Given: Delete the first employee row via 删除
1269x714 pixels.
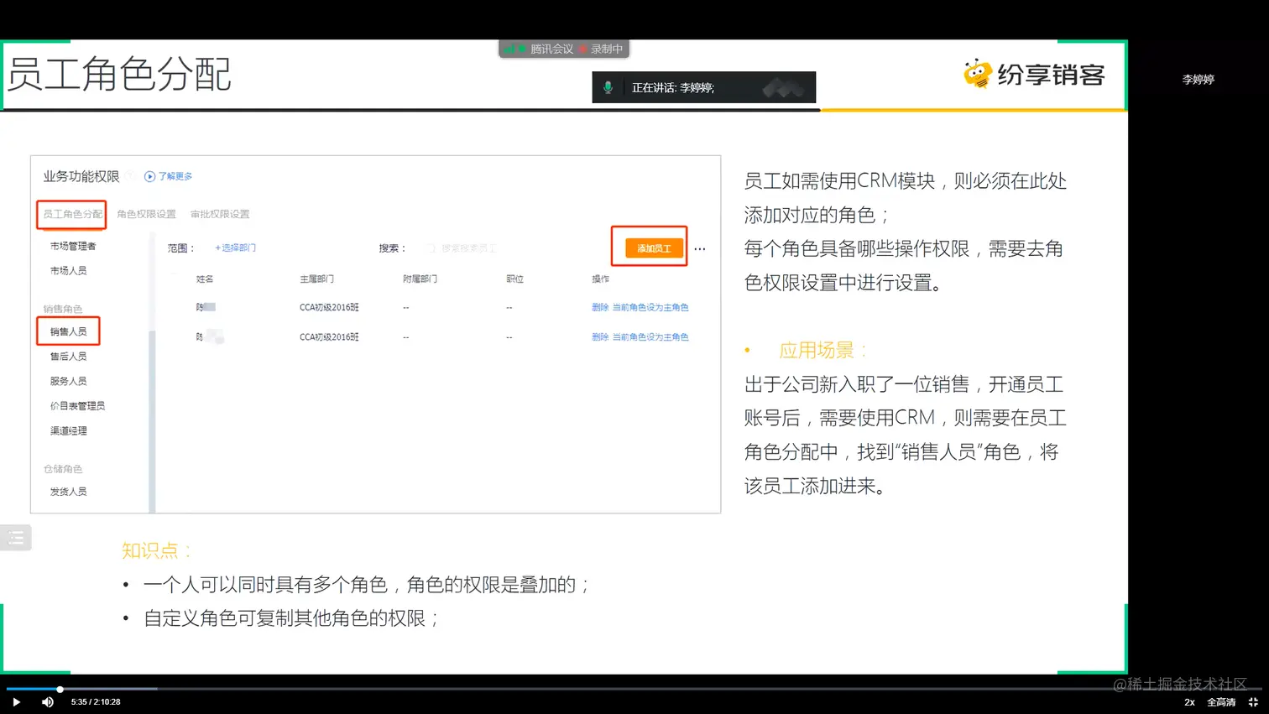Looking at the screenshot, I should click(x=600, y=308).
